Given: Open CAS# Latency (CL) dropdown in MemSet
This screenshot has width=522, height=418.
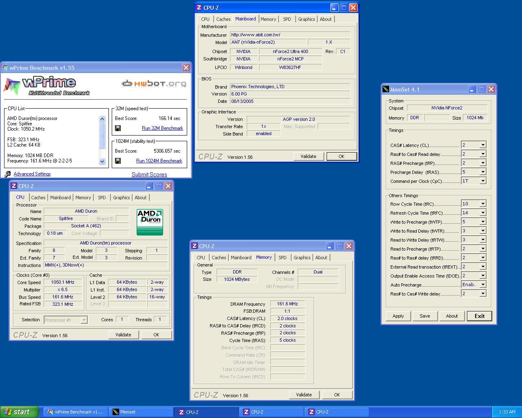Looking at the screenshot, I should 483,145.
